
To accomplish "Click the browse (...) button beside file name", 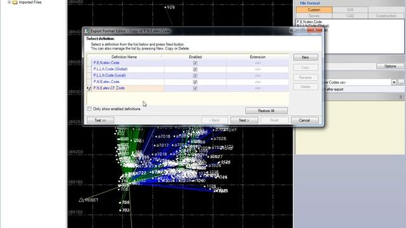I will [401, 82].
